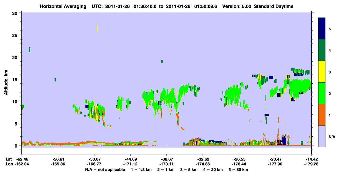
Task: Click the '3 = 5 km' legend text
Action: pyautogui.click(x=189, y=170)
